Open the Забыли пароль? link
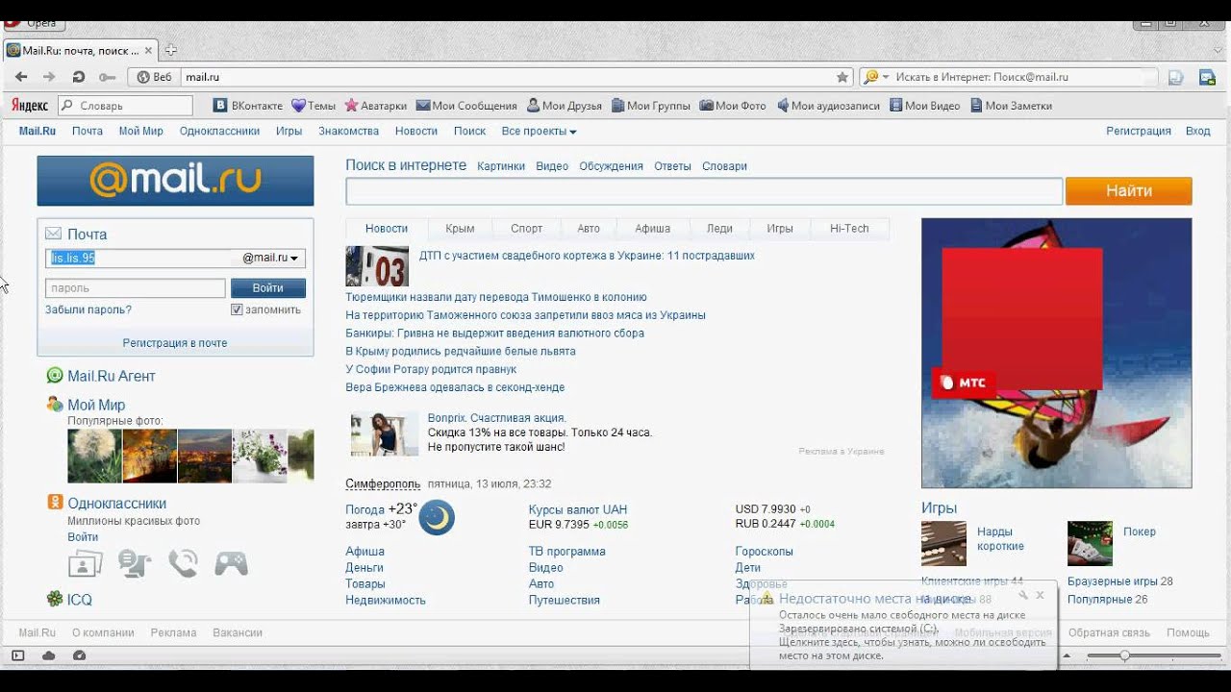Viewport: 1231px width, 692px height. [x=88, y=309]
